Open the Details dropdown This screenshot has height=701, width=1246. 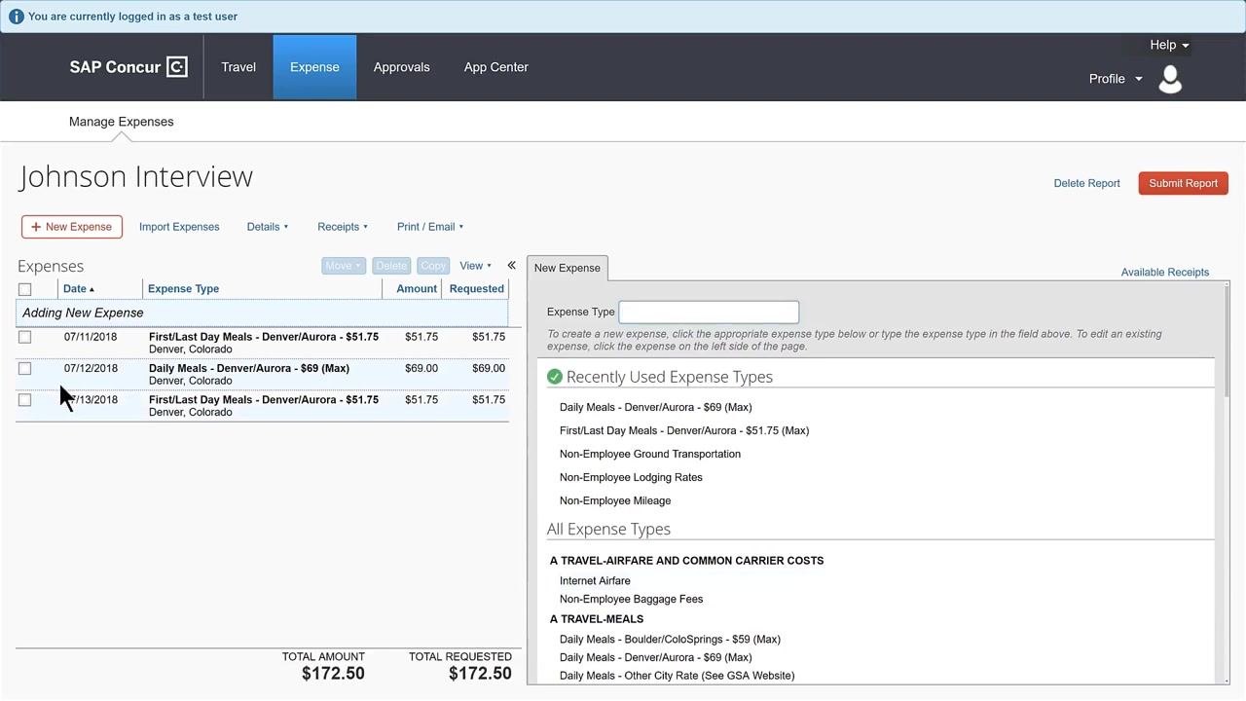(x=268, y=227)
